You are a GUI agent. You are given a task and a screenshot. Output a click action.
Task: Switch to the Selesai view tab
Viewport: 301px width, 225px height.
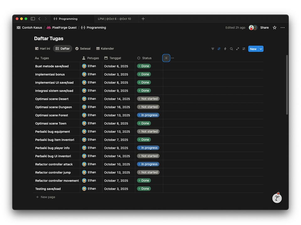tap(83, 49)
